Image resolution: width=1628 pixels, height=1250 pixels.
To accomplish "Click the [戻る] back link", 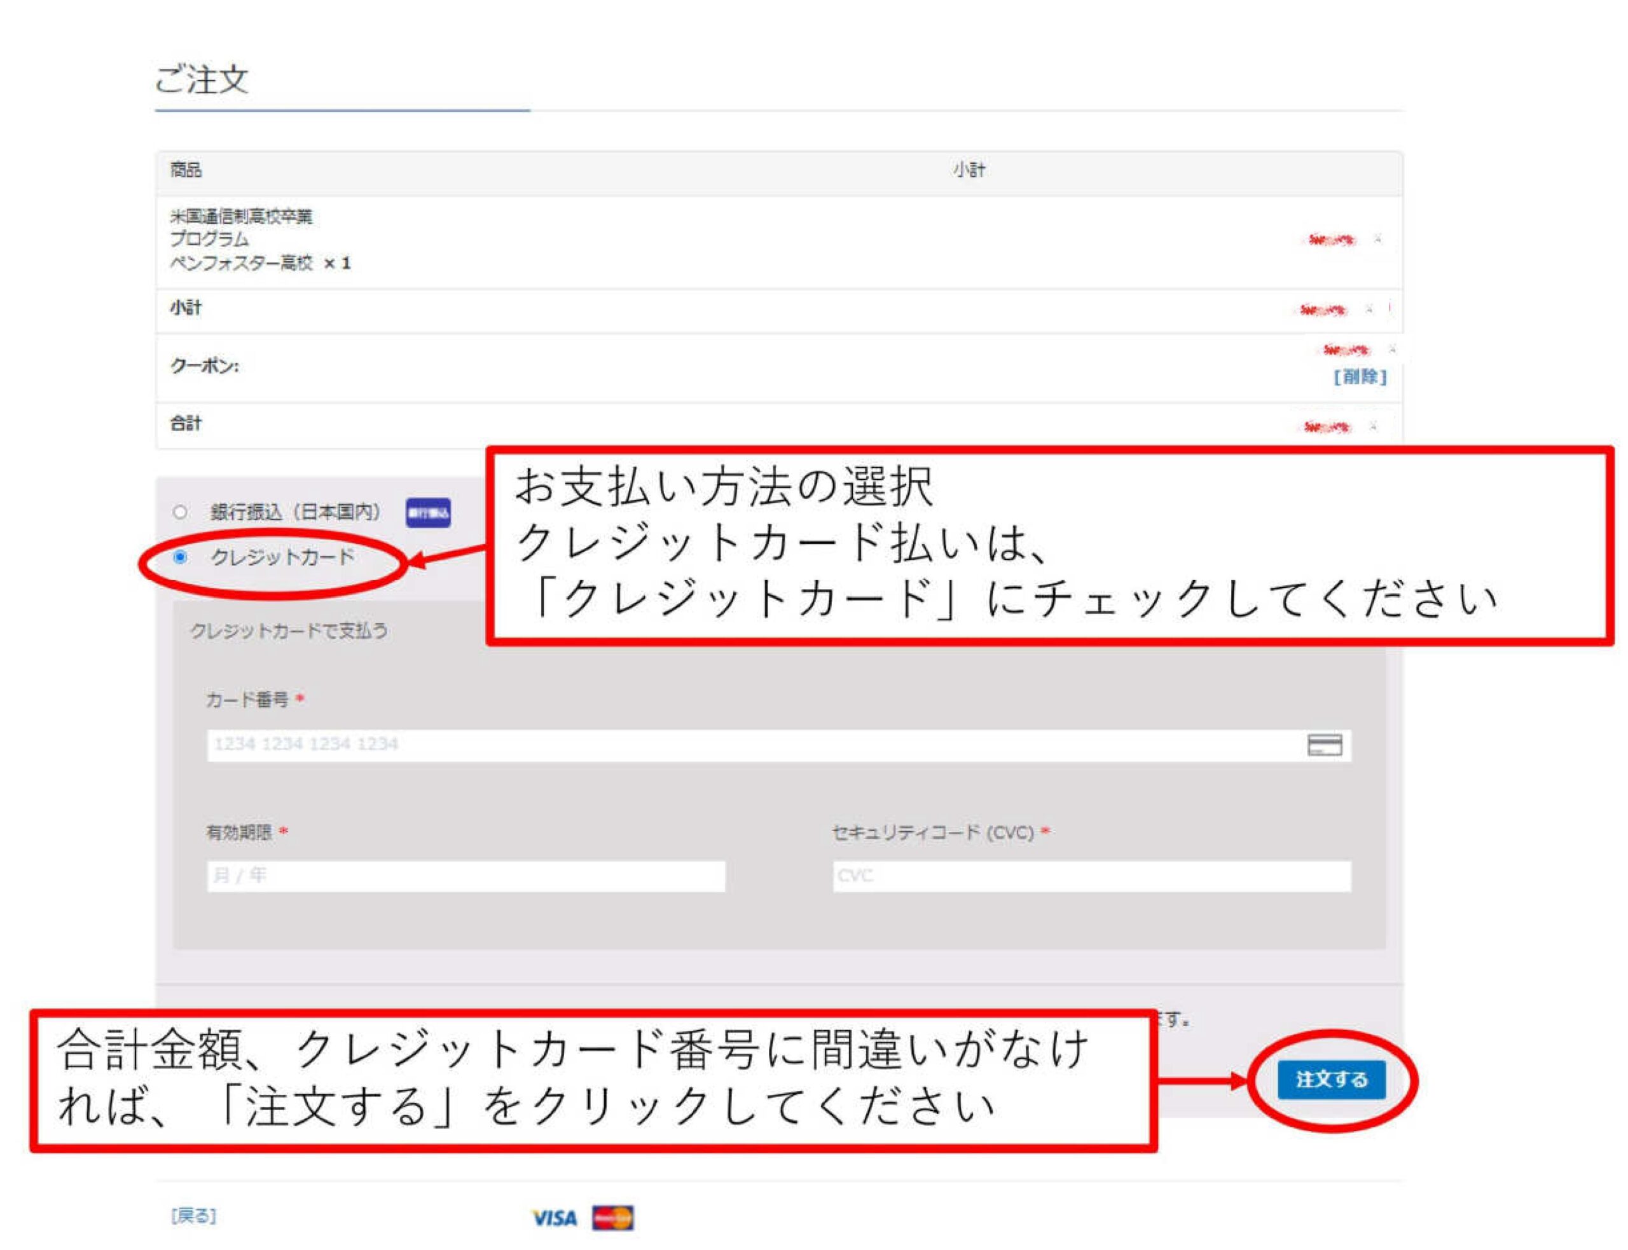I will 193,1216.
